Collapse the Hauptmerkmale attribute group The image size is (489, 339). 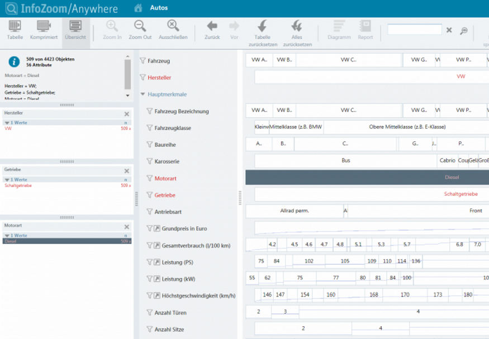[x=143, y=94]
